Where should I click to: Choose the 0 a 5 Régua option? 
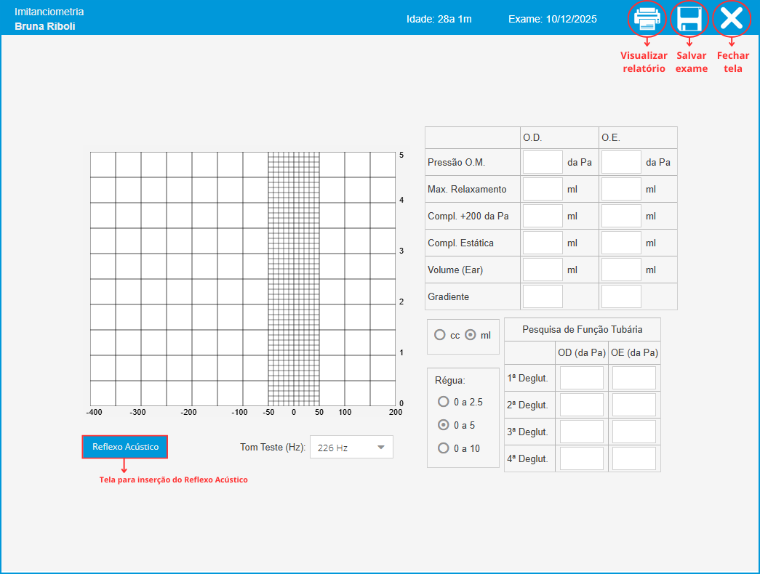(x=444, y=425)
